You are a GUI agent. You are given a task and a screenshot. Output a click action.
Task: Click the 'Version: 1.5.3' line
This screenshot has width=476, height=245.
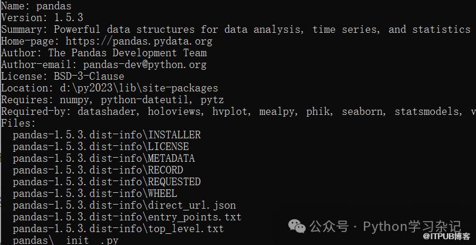(x=42, y=18)
